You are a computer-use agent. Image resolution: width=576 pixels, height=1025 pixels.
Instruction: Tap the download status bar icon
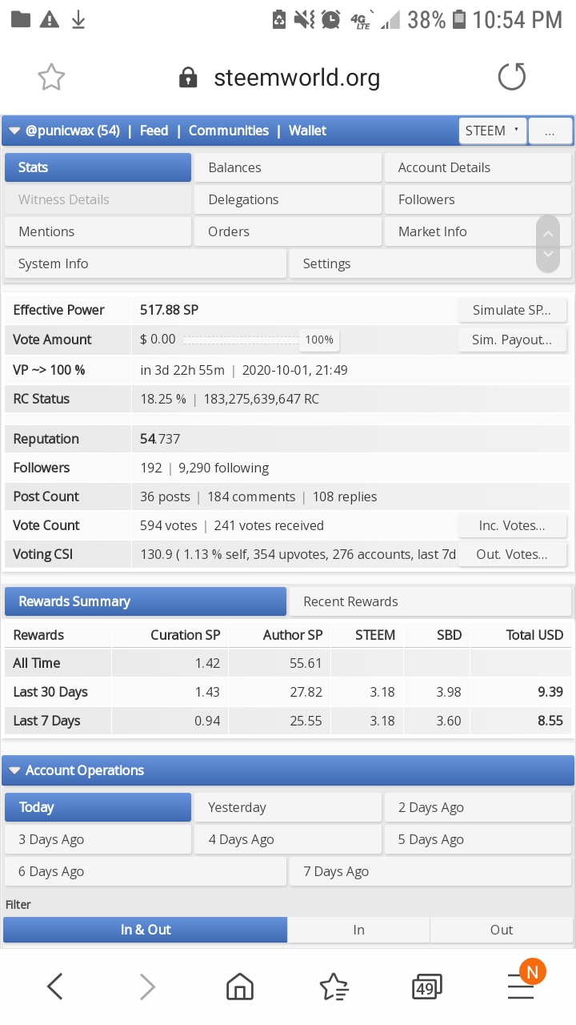[x=78, y=19]
